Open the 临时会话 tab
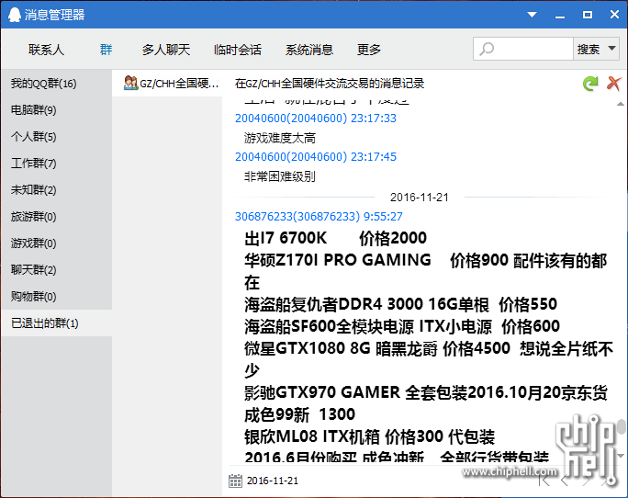This screenshot has height=498, width=628. click(x=238, y=50)
